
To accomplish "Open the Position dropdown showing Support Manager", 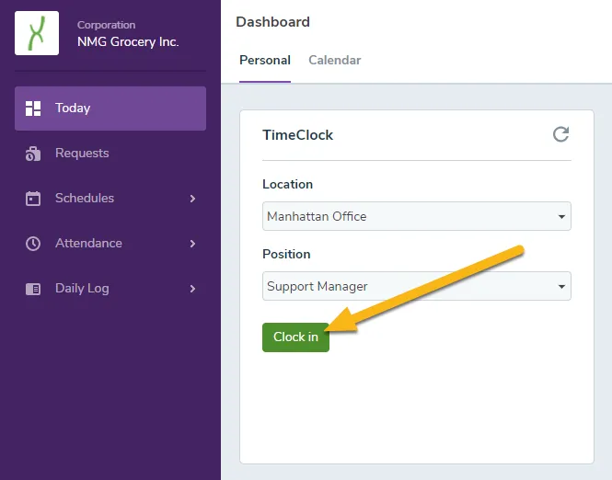I will tap(417, 286).
